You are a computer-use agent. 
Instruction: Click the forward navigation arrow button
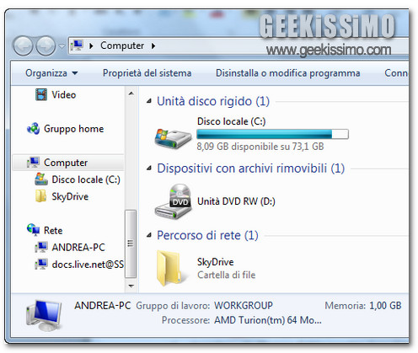coord(46,45)
